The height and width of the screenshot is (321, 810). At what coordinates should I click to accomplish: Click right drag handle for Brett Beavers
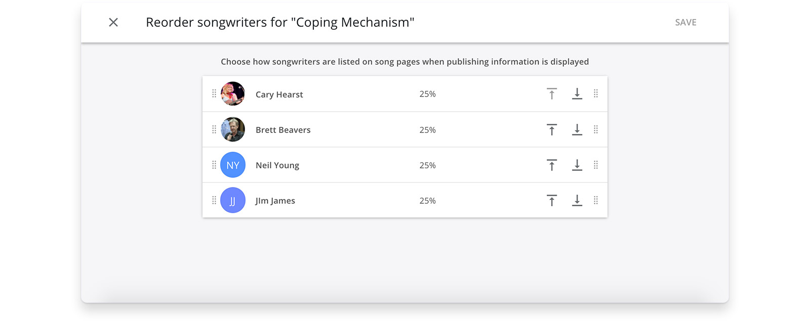tap(596, 129)
